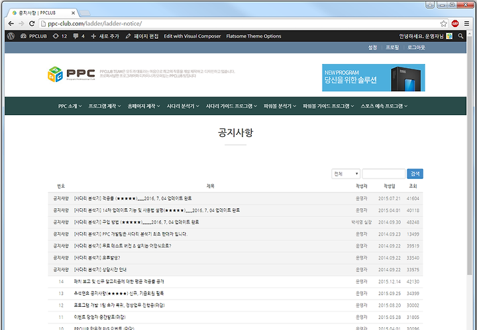
Task: Click 새로 추가 in the admin bar
Action: [105, 36]
